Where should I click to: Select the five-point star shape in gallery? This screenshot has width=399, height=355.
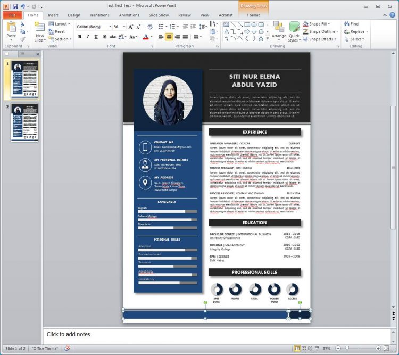click(x=261, y=38)
